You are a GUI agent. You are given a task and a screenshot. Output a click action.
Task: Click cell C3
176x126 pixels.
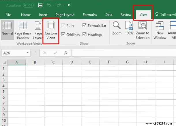click(x=53, y=80)
